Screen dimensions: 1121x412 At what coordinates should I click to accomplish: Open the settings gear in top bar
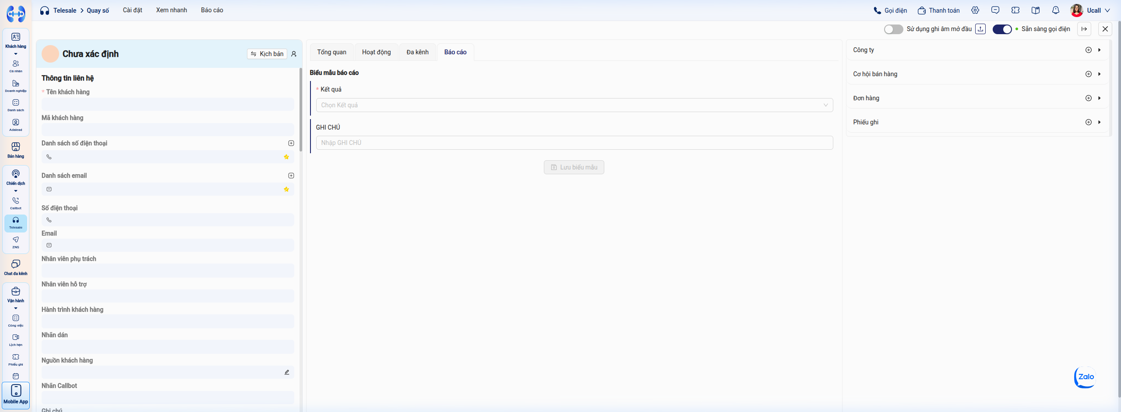pyautogui.click(x=975, y=10)
